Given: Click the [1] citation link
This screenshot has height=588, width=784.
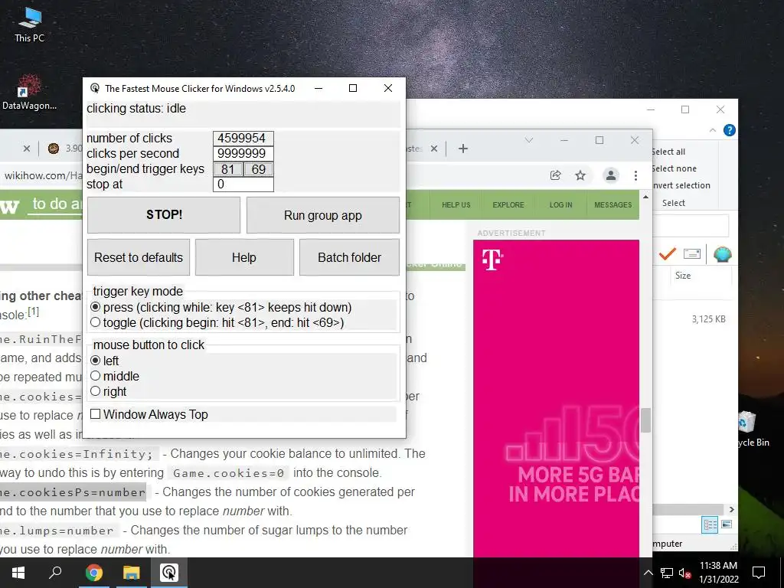Looking at the screenshot, I should (x=33, y=312).
